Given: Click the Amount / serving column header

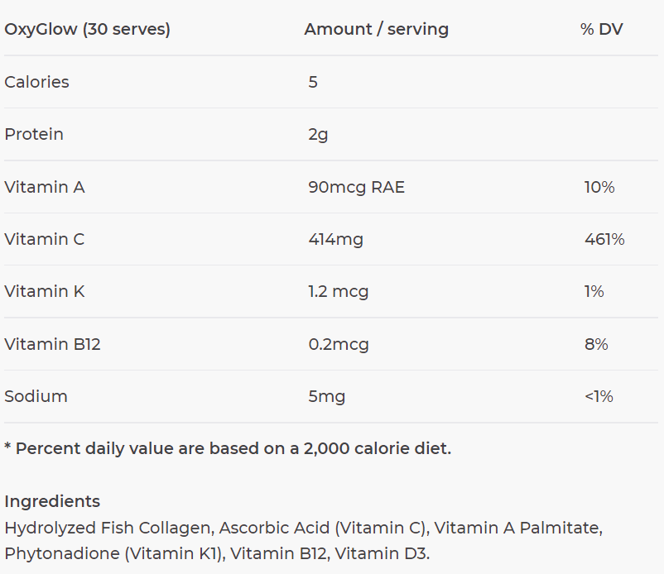Looking at the screenshot, I should (376, 29).
